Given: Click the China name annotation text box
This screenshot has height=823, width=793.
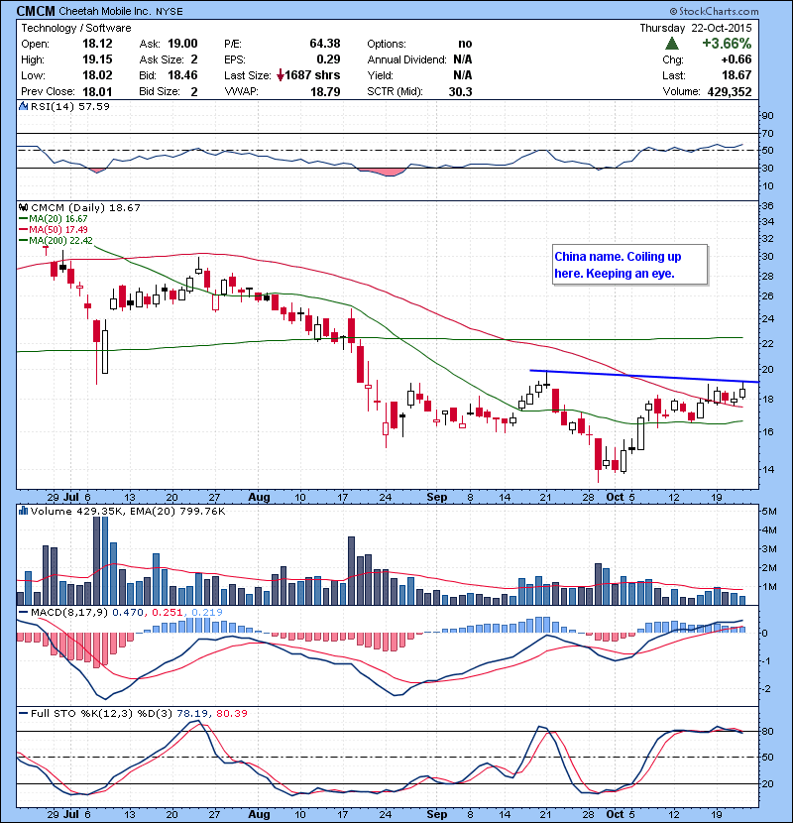Looking at the screenshot, I should pos(629,265).
